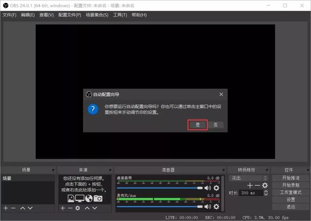Click the image source icon in 来源 panel
The width and height of the screenshot is (311, 221).
tap(71, 198)
